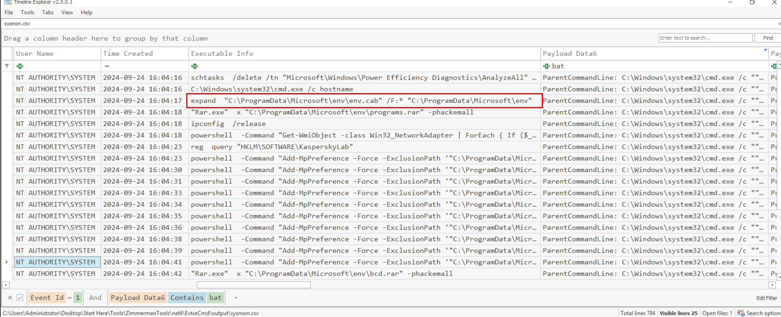The height and width of the screenshot is (317, 781).
Task: Click the Contains operator in filter bar
Action: 187,298
